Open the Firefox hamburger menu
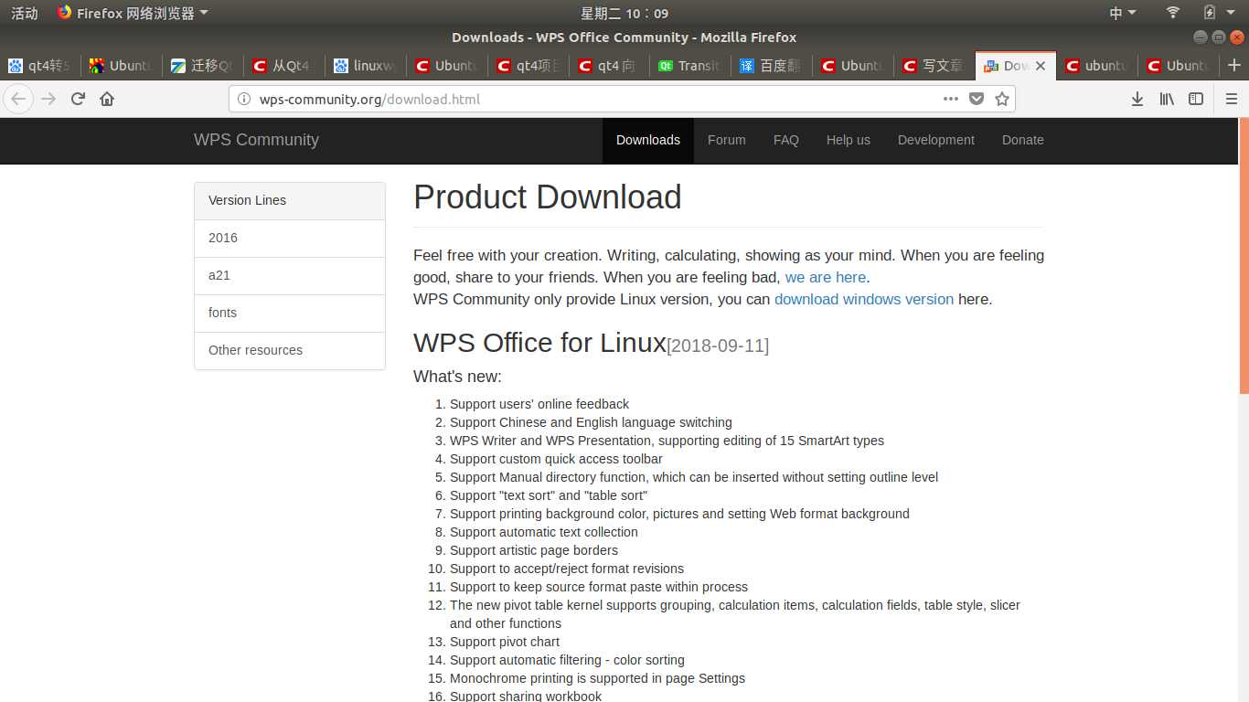 click(x=1232, y=99)
